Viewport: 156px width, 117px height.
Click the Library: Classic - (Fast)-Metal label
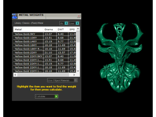click(29, 23)
